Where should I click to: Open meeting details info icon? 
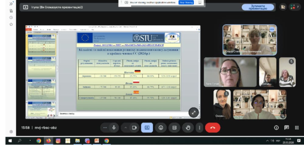(x=276, y=128)
